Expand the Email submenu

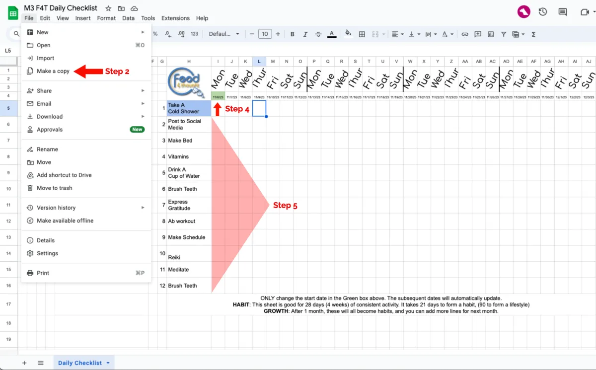(86, 104)
